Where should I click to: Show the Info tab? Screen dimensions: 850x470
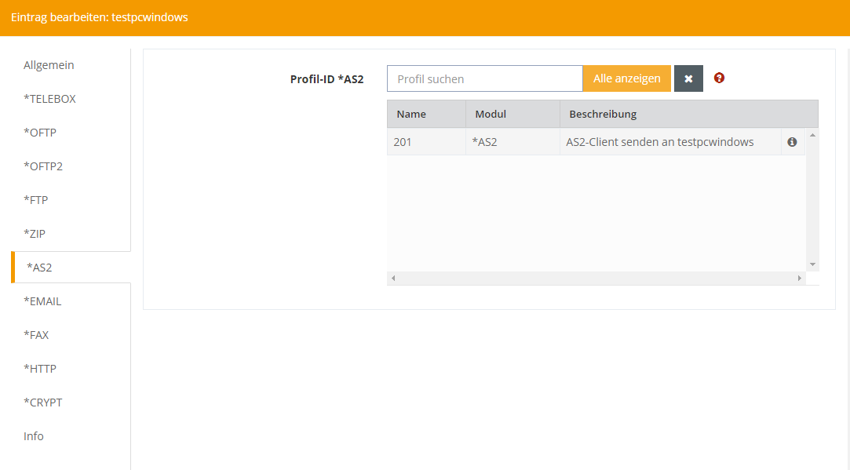(34, 436)
